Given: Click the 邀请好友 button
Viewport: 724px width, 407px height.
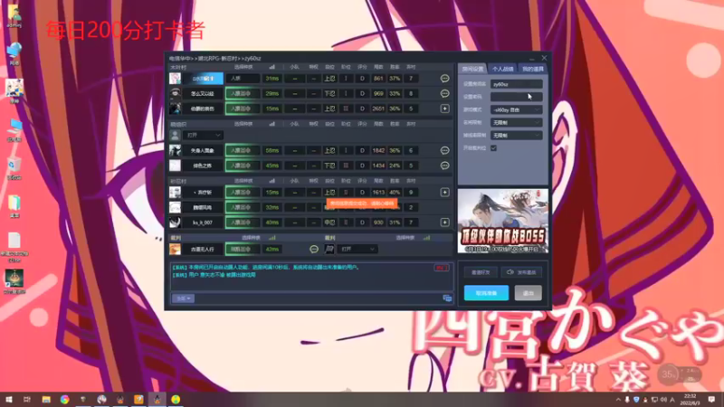Looking at the screenshot, I should pos(481,272).
